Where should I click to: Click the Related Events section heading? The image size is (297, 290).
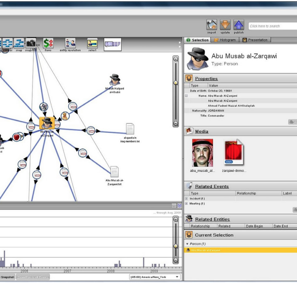pyautogui.click(x=212, y=186)
